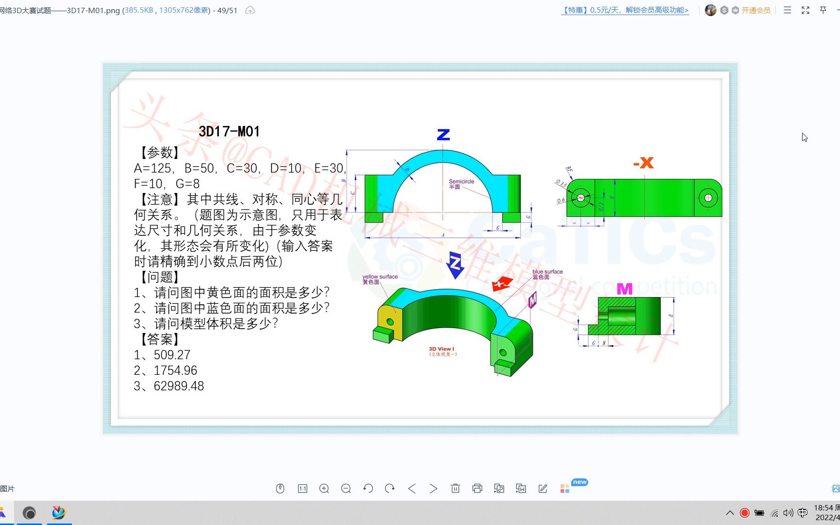The height and width of the screenshot is (525, 840).
Task: Click the cloud upload icon beside the filename
Action: pyautogui.click(x=250, y=10)
